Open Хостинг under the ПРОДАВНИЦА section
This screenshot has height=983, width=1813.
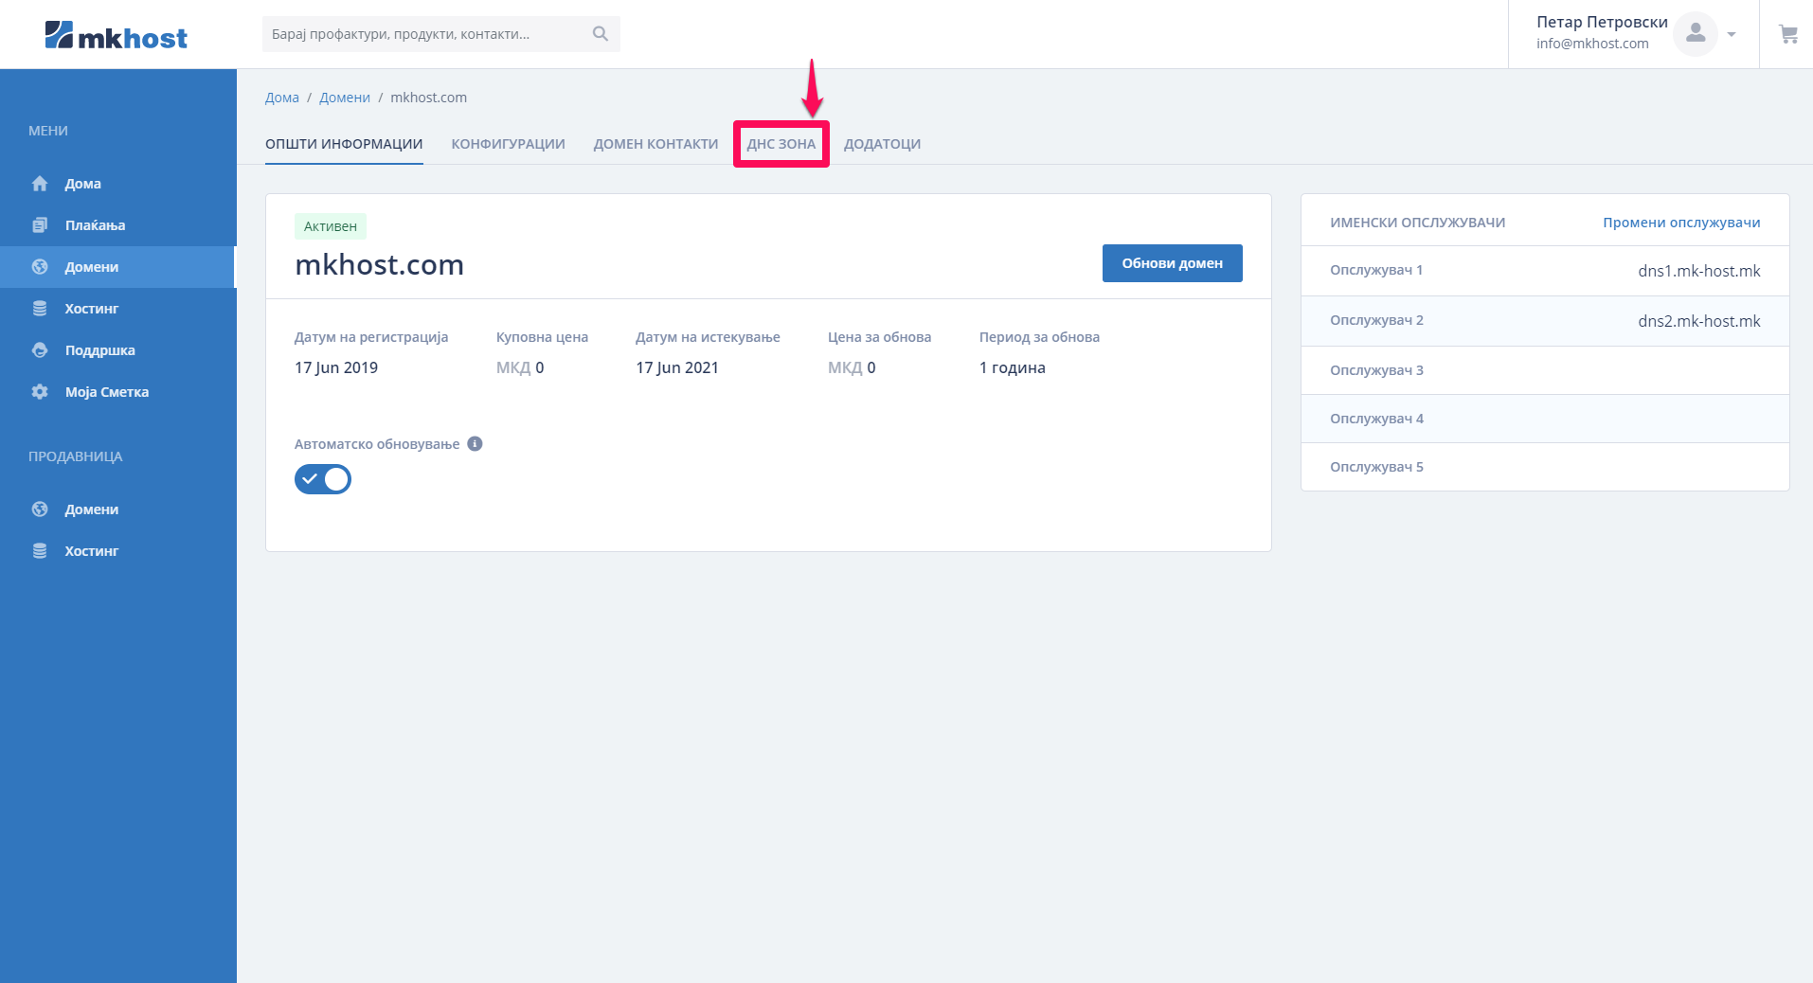point(91,551)
